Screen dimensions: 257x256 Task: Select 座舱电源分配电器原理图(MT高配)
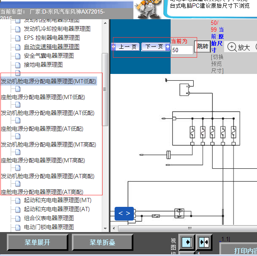click(x=43, y=161)
